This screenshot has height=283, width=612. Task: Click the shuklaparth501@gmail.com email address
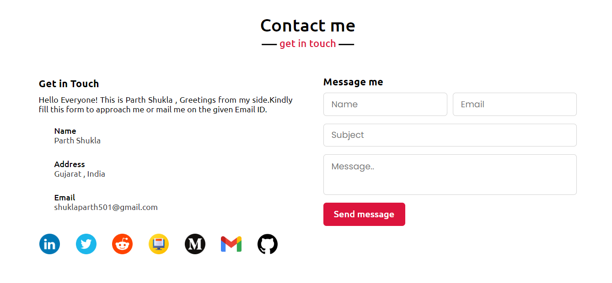(106, 207)
